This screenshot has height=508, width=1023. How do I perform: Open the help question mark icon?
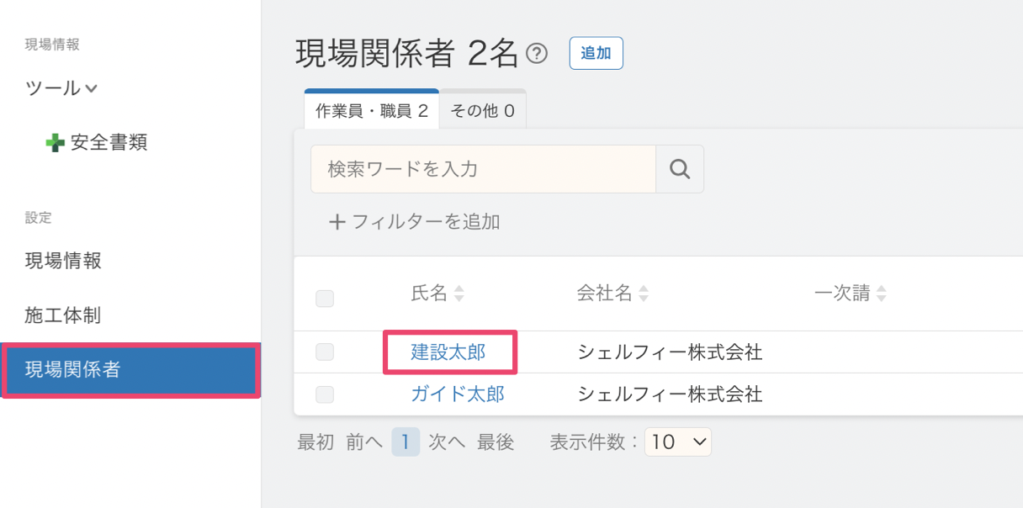(537, 54)
